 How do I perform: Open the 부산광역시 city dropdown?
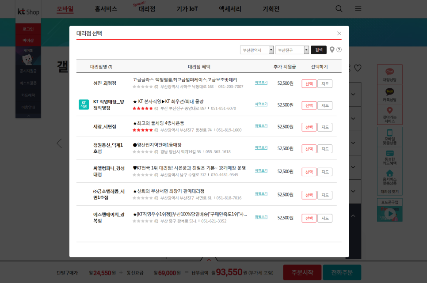tap(257, 50)
